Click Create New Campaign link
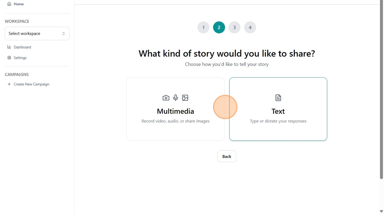 click(31, 84)
